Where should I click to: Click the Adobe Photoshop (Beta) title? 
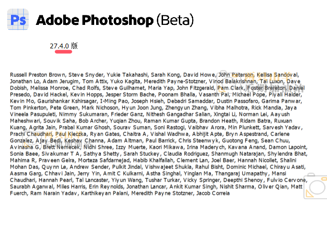[115, 20]
